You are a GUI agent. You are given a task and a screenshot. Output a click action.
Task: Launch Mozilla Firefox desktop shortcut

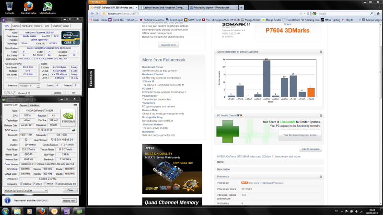[x=29, y=7]
